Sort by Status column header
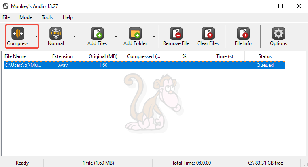This screenshot has height=167, width=308. click(265, 56)
